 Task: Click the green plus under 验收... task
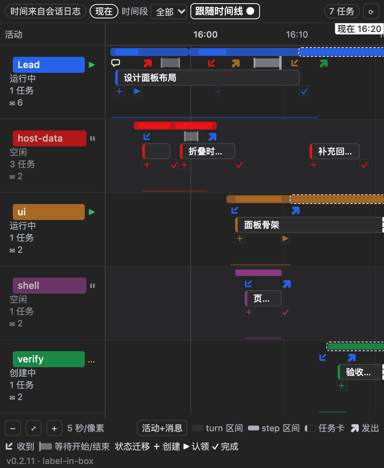[342, 386]
